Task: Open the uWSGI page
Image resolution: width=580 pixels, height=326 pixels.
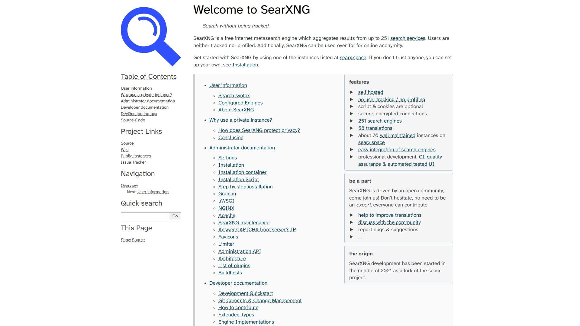Action: (226, 201)
